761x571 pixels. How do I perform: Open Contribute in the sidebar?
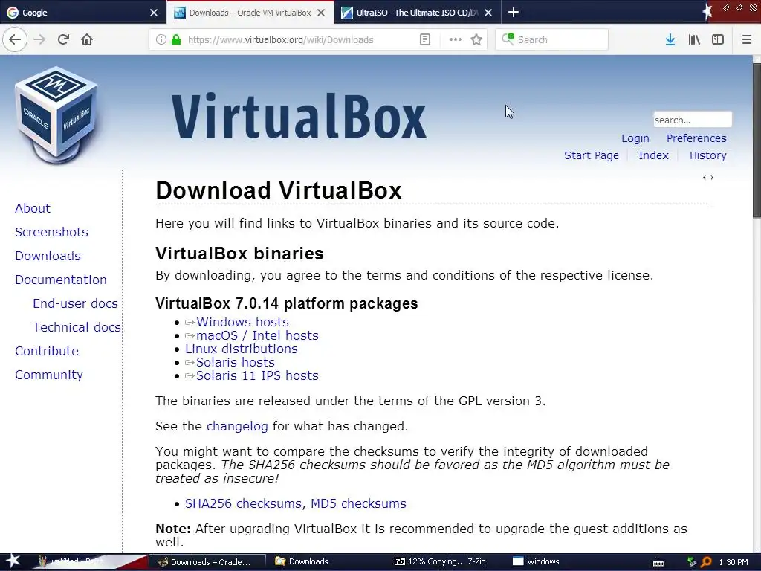point(47,351)
